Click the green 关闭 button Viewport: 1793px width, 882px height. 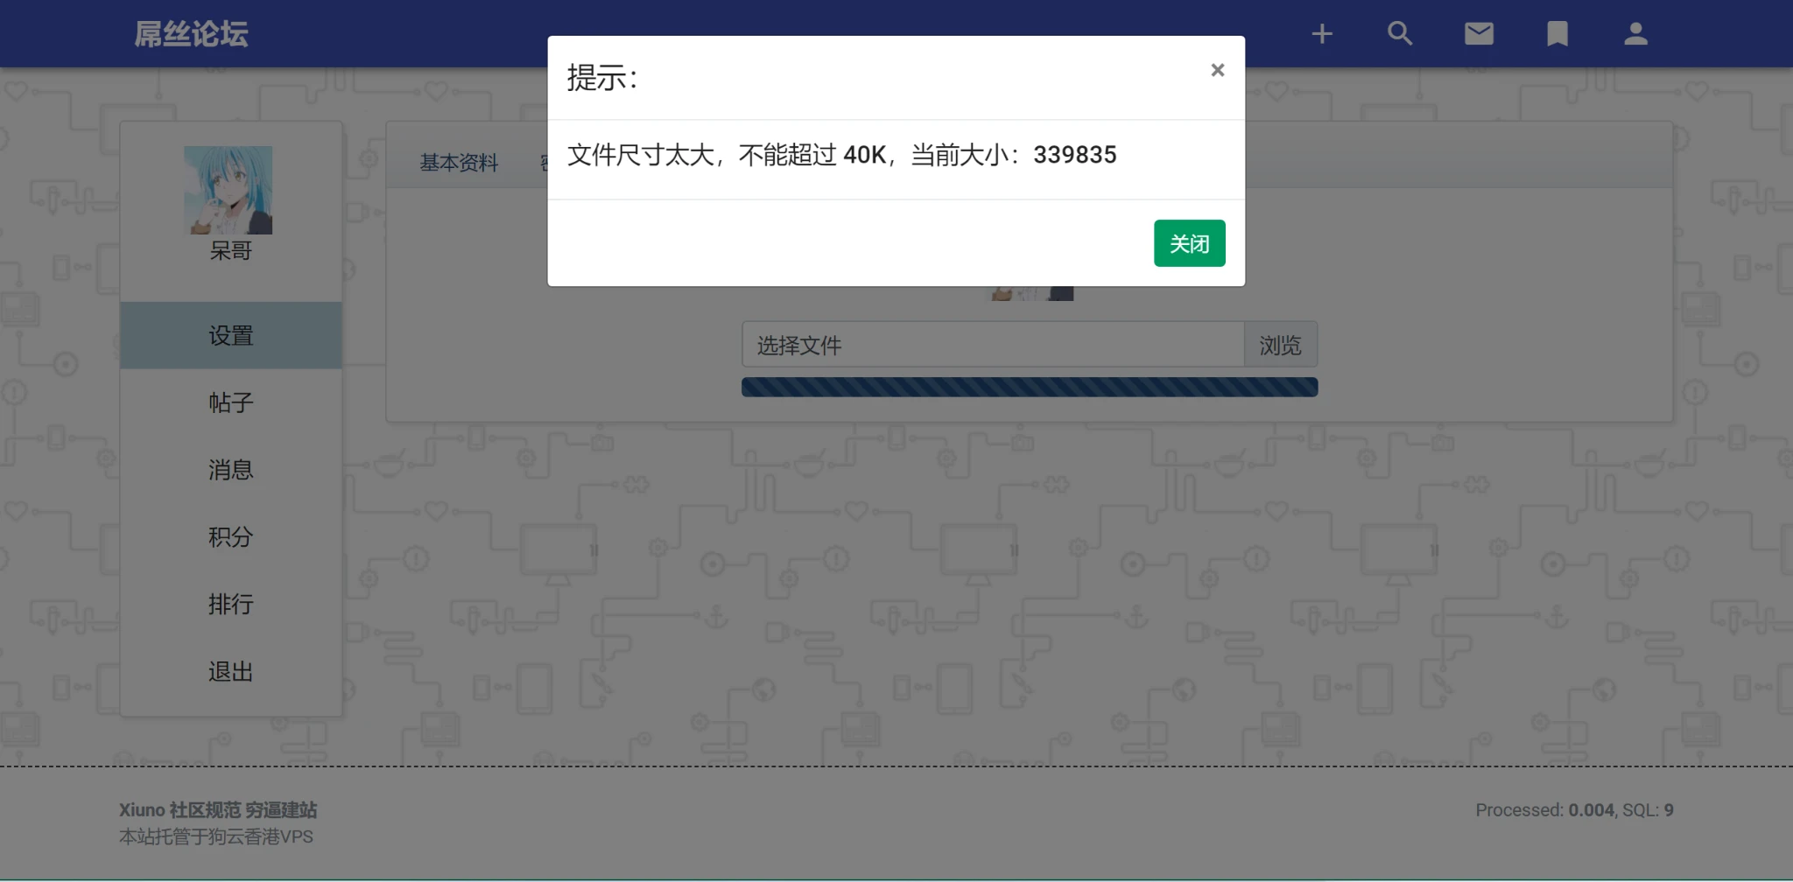[x=1189, y=243]
